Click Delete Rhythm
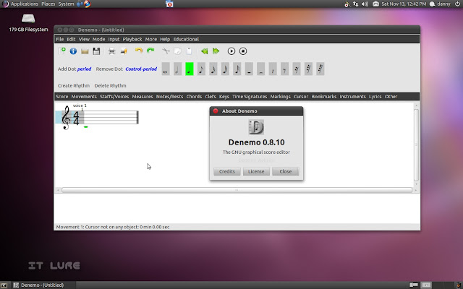Screen dimensions: 463x289 click(x=110, y=85)
